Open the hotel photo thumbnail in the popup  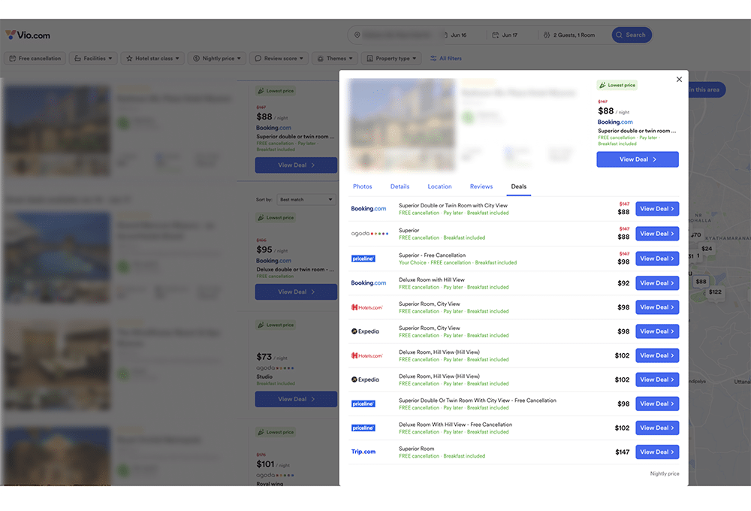coord(401,125)
